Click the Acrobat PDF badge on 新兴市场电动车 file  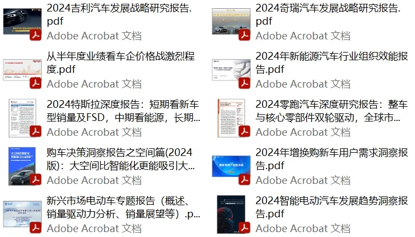pos(36,228)
